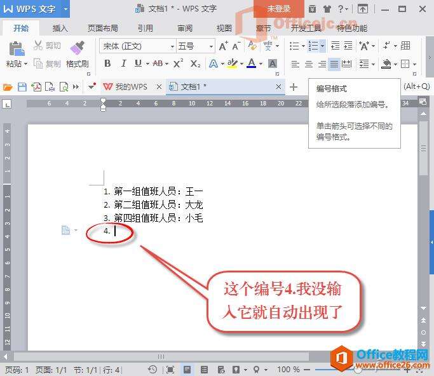434x376 pixels.
Task: Add a new document tab with plus
Action: [294, 87]
